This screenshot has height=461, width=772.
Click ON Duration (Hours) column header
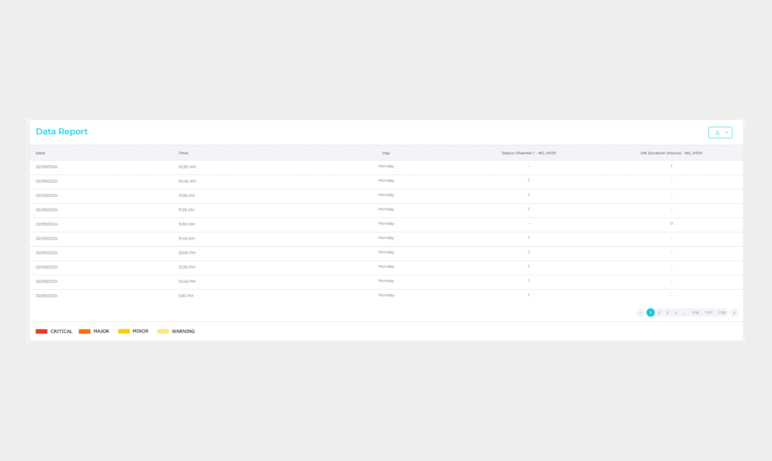pyautogui.click(x=671, y=153)
